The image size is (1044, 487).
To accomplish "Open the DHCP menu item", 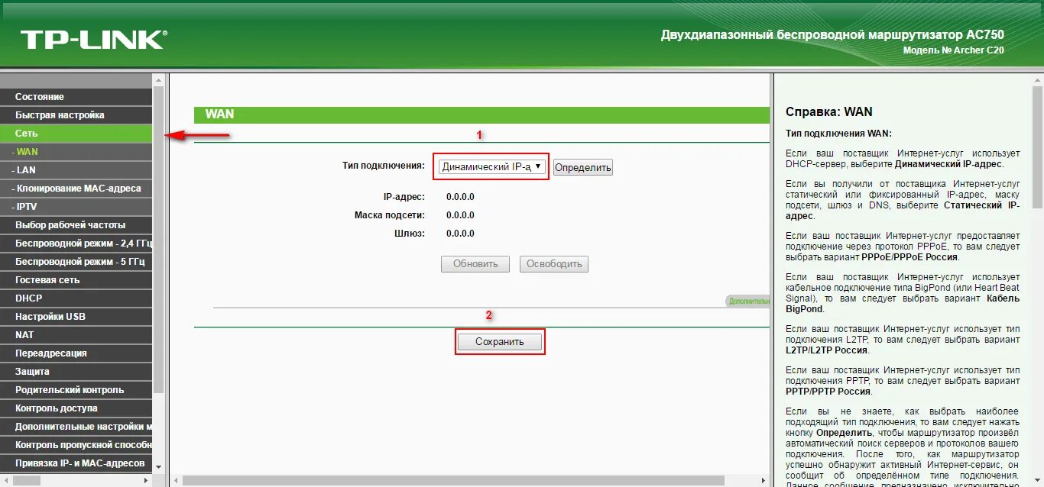I will 76,298.
